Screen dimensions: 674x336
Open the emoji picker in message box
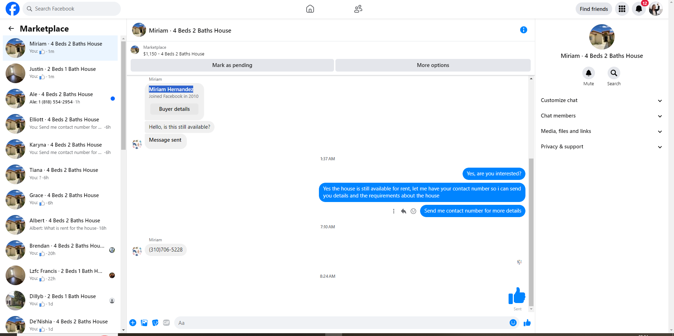[x=513, y=323]
